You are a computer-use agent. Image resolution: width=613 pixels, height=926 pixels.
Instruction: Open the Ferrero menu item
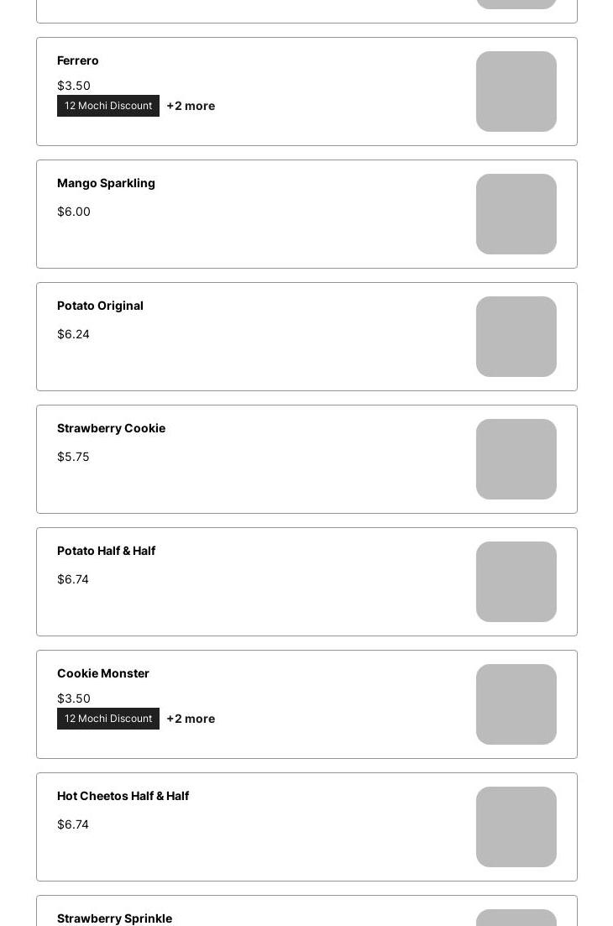306,92
